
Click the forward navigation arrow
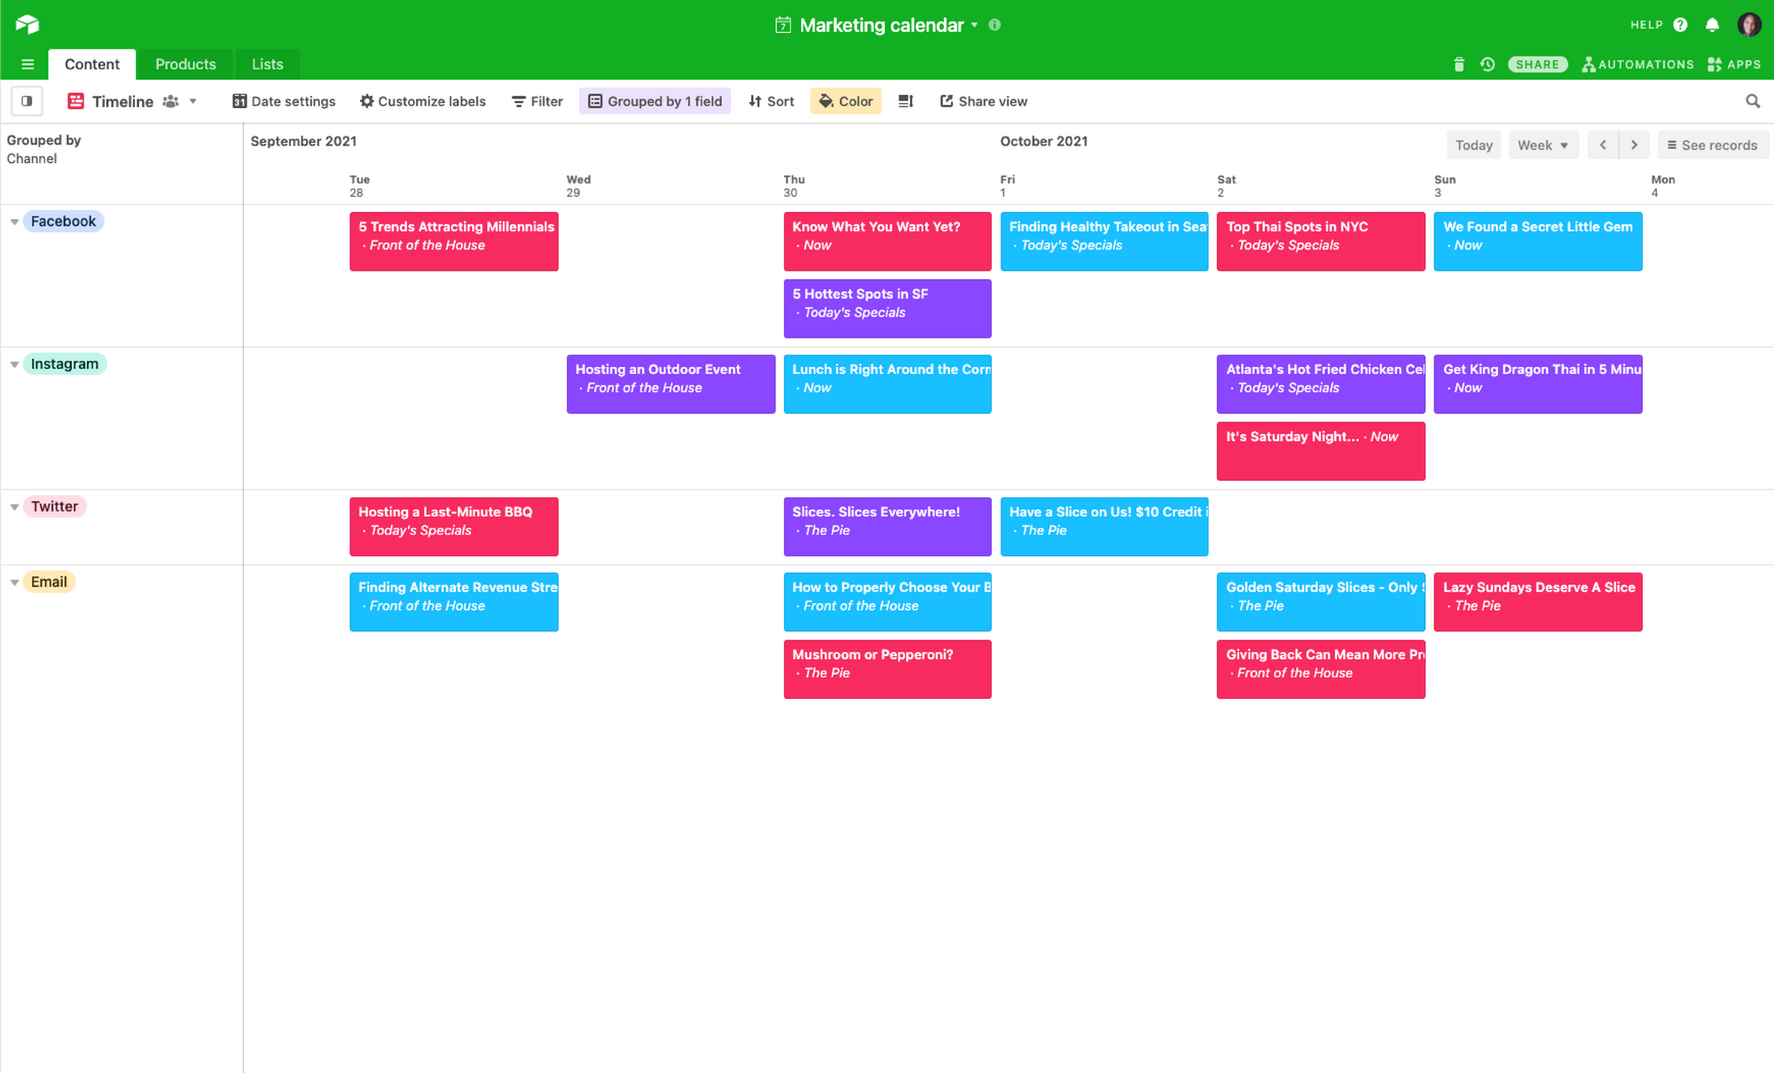pyautogui.click(x=1635, y=143)
